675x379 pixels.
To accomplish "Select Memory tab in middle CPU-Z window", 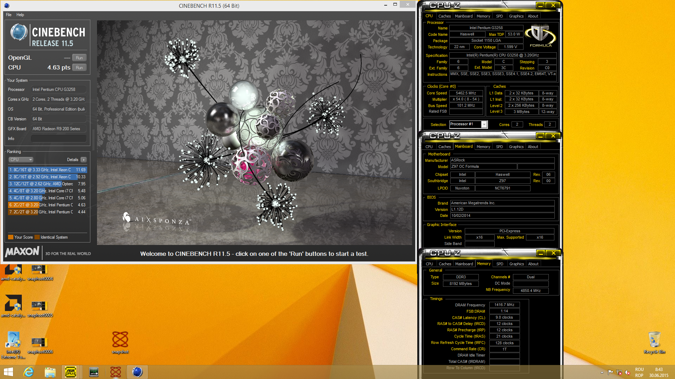I will (483, 147).
